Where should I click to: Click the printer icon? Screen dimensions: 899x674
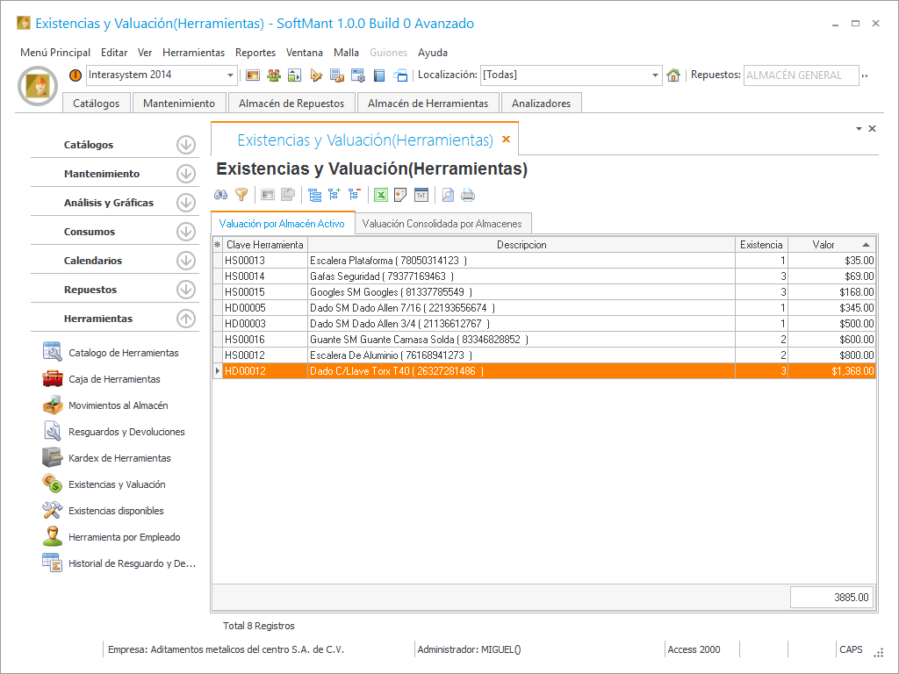coord(468,195)
